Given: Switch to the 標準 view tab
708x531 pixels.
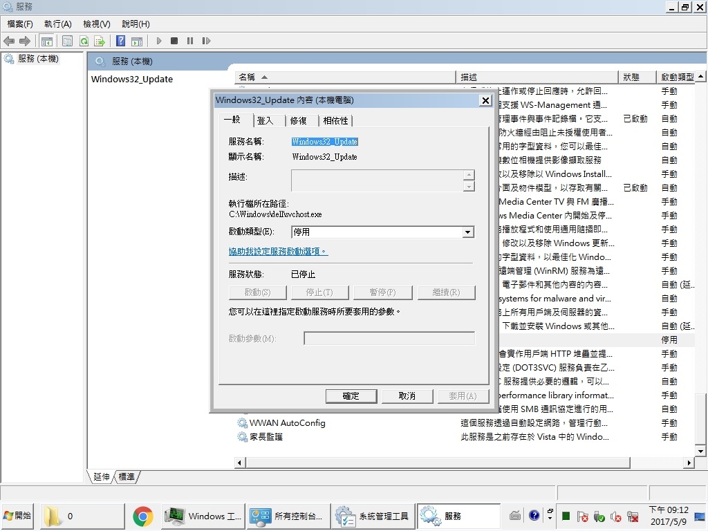Looking at the screenshot, I should pos(127,477).
